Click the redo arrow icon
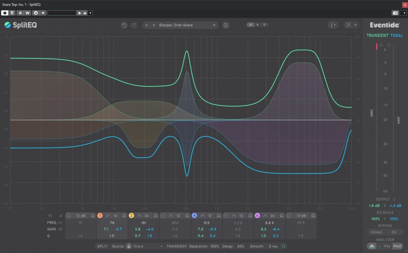408x253 pixels. (x=134, y=25)
